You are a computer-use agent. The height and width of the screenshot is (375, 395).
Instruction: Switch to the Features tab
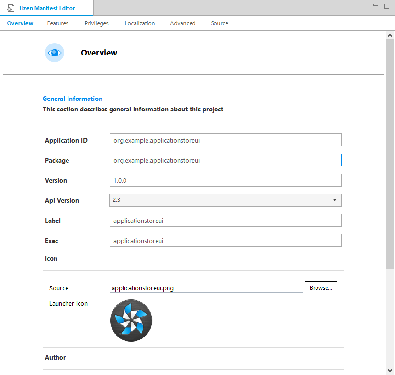click(x=57, y=23)
